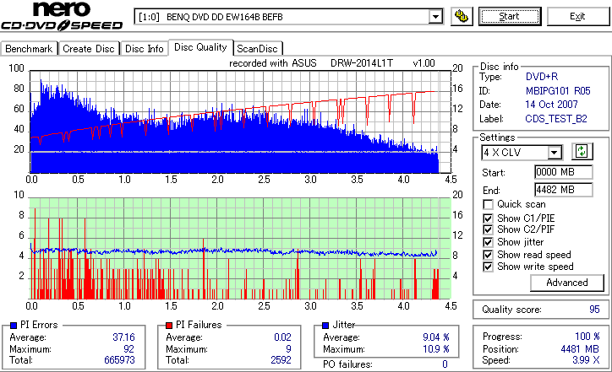Click the red PI Failures legend square

169,326
